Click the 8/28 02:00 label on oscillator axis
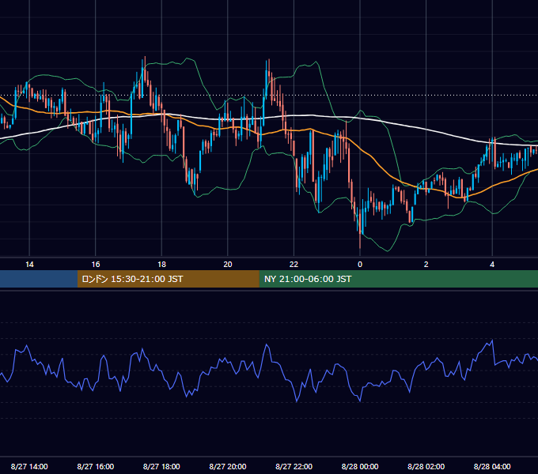The image size is (538, 474). pos(426,466)
